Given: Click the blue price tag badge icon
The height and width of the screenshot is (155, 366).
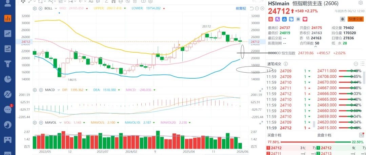Looking at the screenshot, I should (x=291, y=19).
